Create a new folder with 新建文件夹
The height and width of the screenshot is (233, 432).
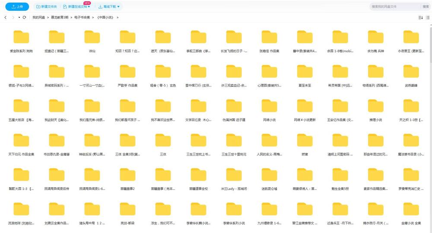pos(47,6)
